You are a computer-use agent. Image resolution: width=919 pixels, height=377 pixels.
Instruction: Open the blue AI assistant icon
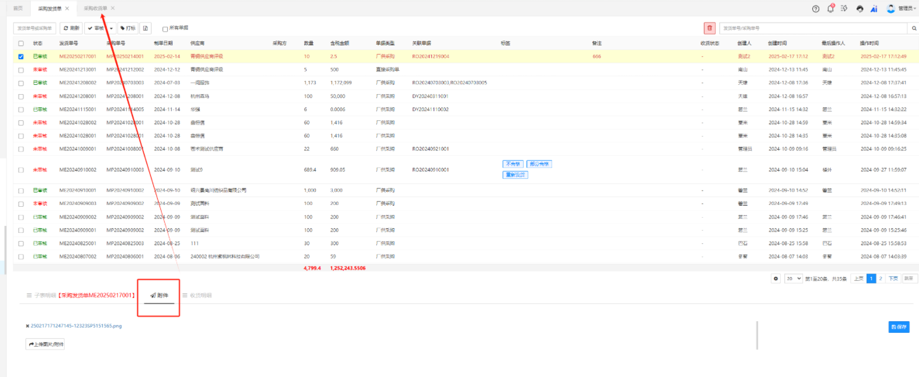coord(874,9)
